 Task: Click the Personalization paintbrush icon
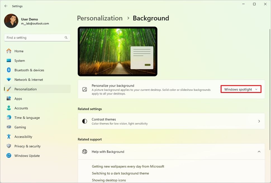click(9, 89)
